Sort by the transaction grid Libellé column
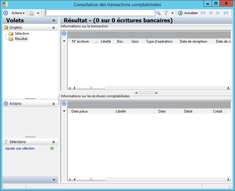 click(x=106, y=41)
